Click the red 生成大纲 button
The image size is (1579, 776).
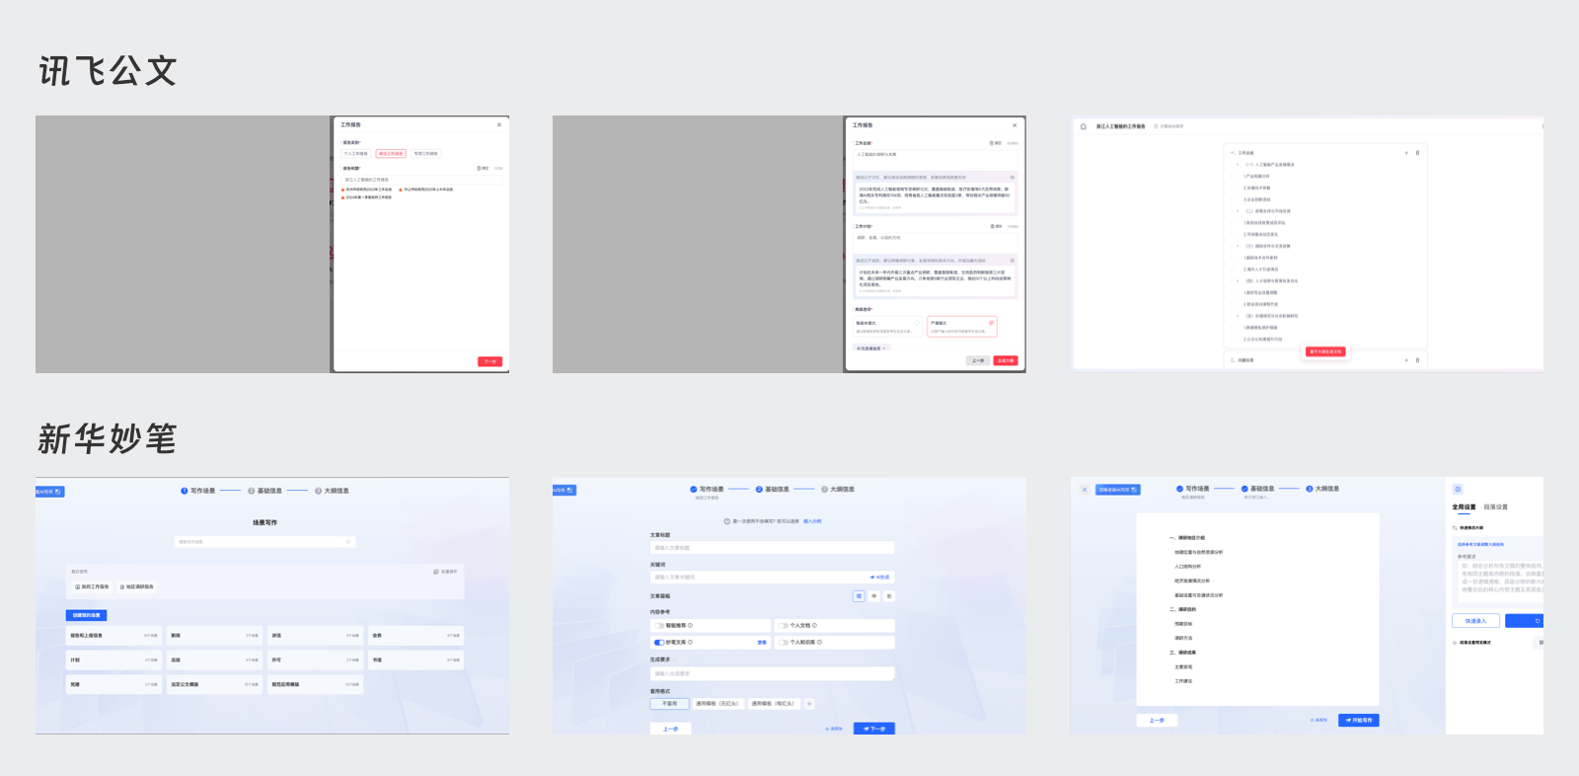click(1006, 360)
